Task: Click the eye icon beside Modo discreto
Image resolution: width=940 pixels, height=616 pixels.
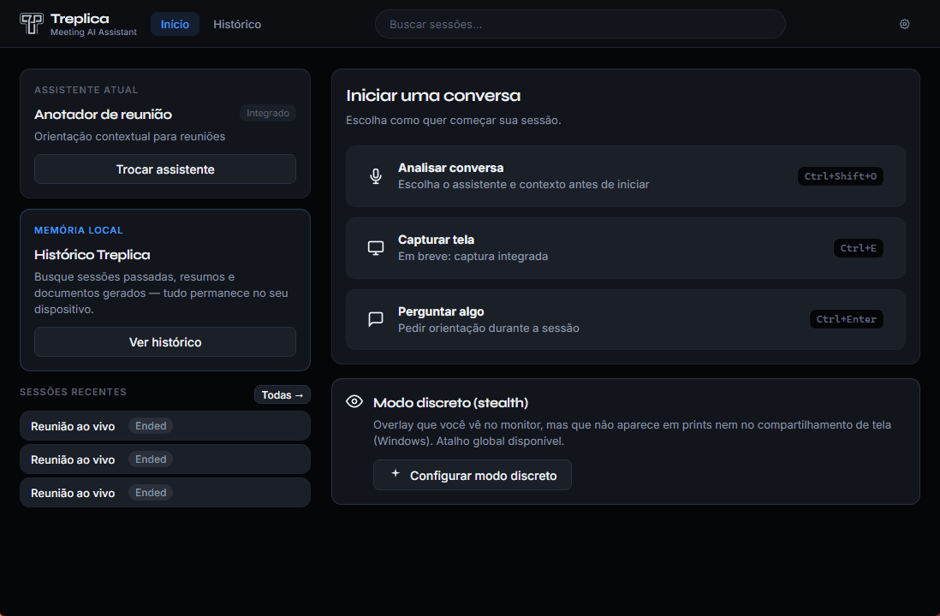Action: point(354,401)
